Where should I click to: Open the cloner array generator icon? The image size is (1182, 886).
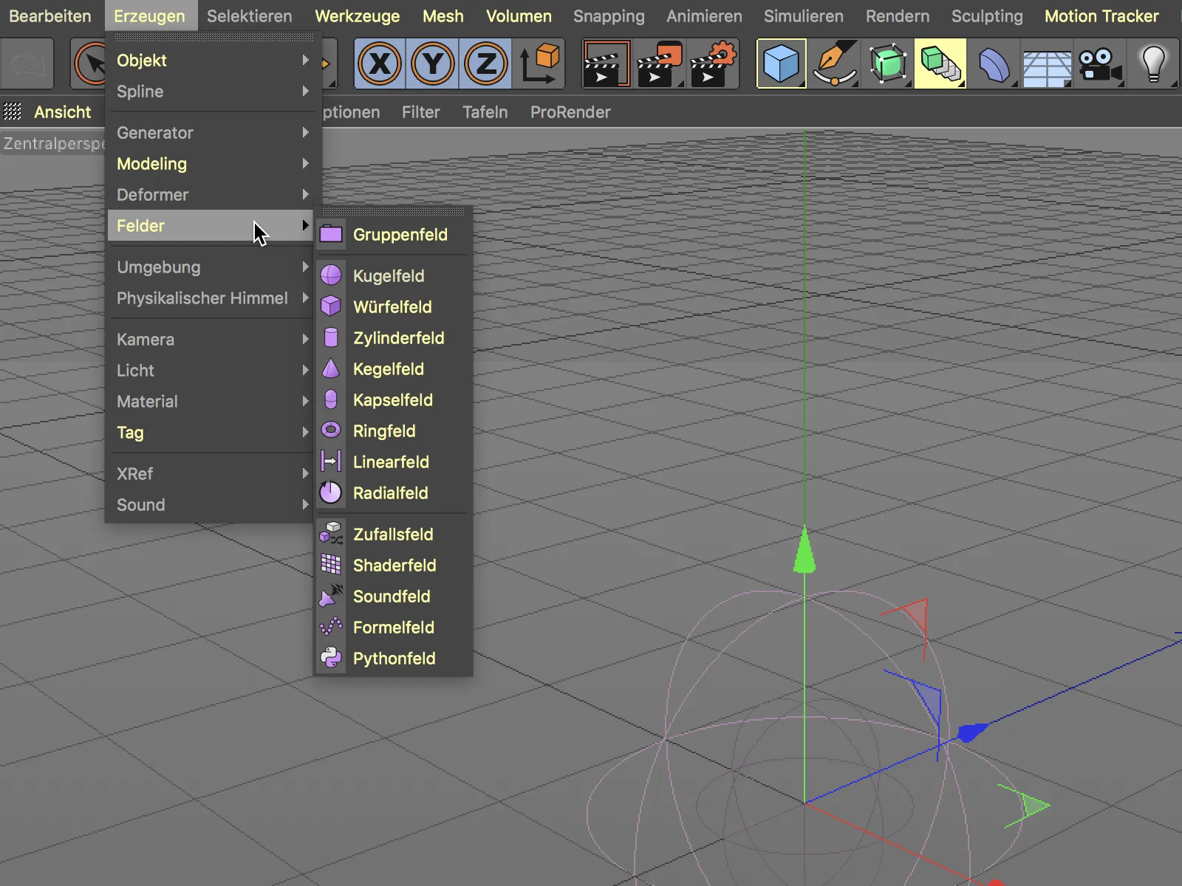(940, 64)
